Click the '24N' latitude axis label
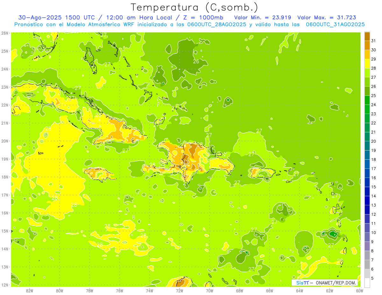Viewport: 382px width, 295px height. pos(5,69)
